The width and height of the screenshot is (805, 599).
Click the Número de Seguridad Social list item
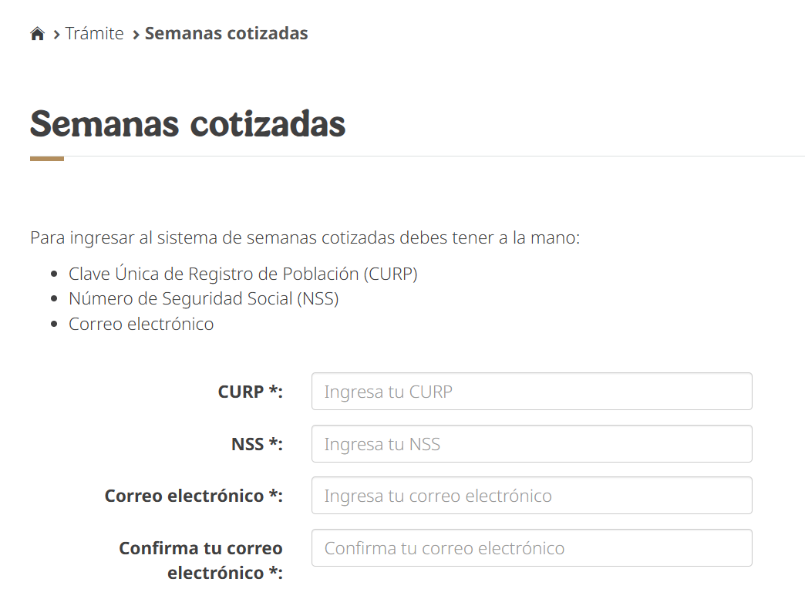[204, 299]
